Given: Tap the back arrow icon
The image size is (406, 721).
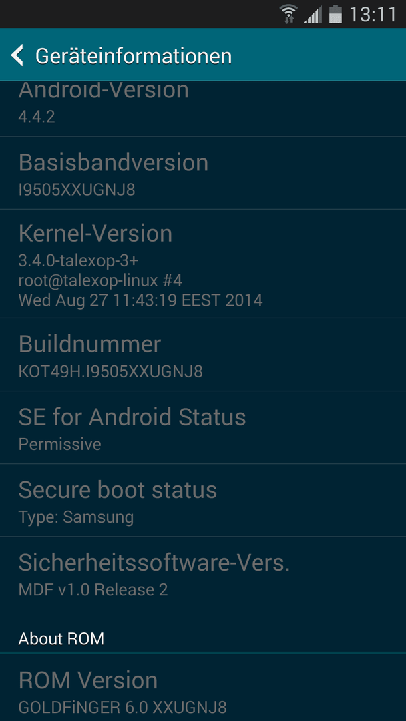Looking at the screenshot, I should tap(17, 55).
